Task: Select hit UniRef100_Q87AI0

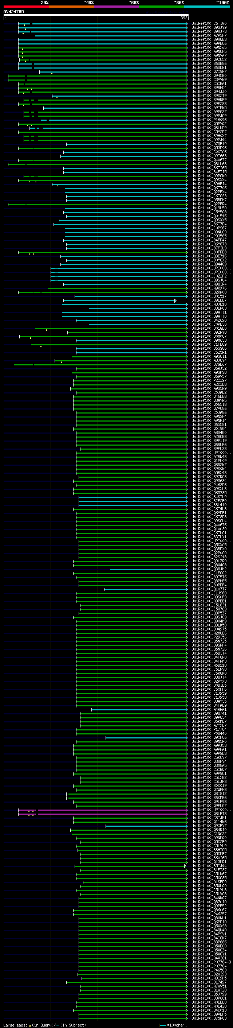Action: point(209,902)
